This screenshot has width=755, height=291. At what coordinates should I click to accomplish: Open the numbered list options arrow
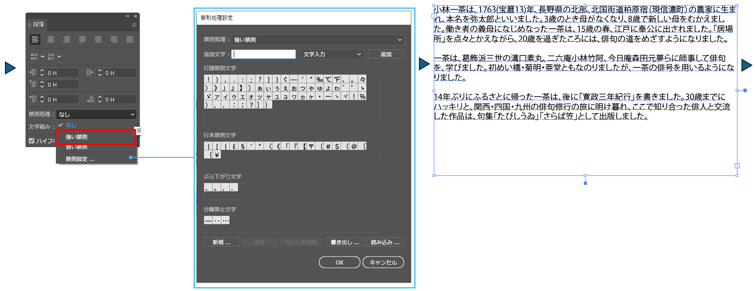59,57
